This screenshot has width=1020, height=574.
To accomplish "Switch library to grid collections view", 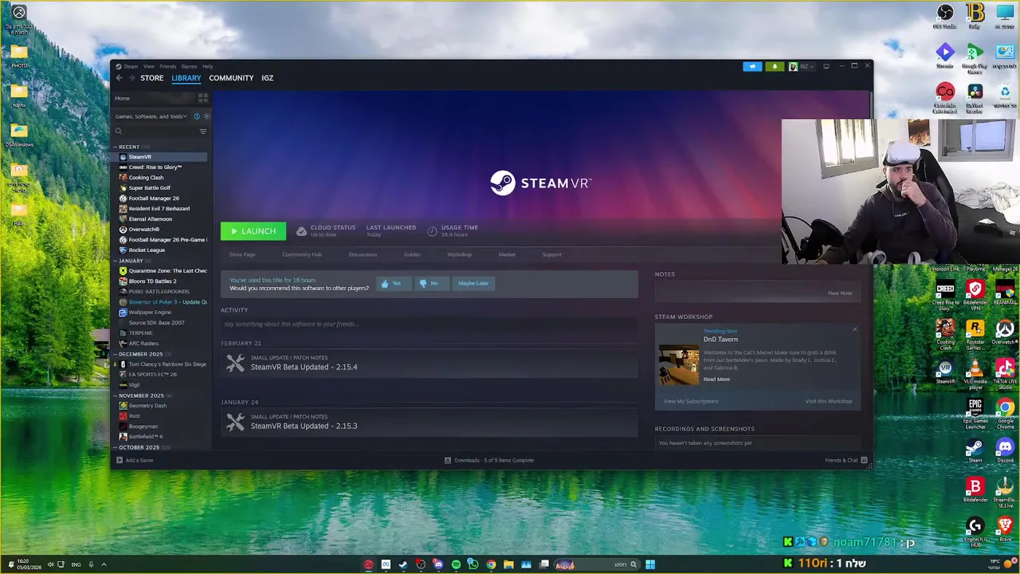I will 203,98.
